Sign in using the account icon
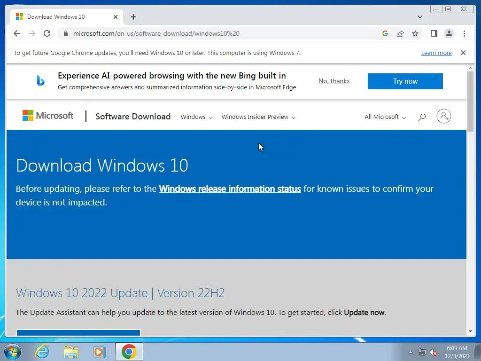Screen dimensions: 481x361 [x=443, y=117]
